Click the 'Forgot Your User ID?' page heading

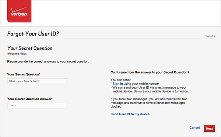click(33, 34)
